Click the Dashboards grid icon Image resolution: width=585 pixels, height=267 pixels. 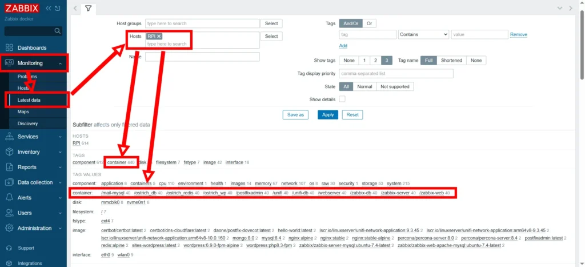(9, 47)
